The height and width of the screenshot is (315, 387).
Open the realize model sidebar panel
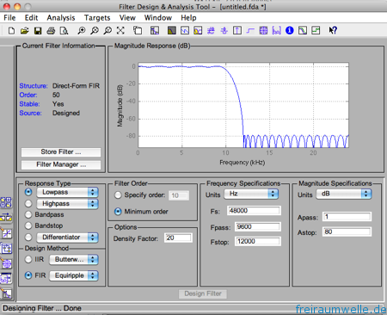(6, 249)
